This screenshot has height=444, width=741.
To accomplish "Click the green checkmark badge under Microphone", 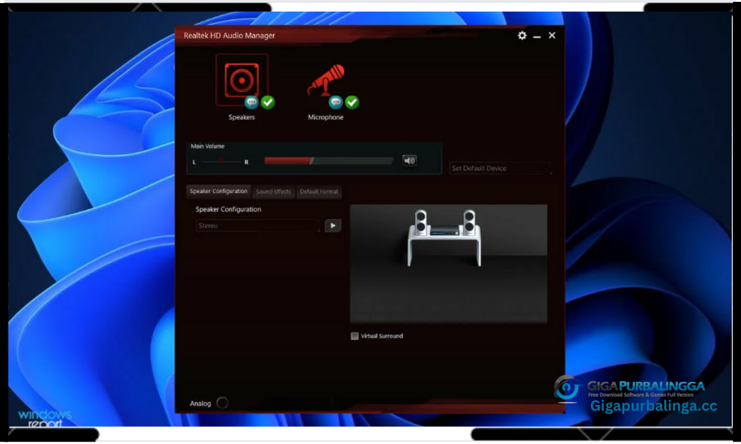I will coord(352,102).
